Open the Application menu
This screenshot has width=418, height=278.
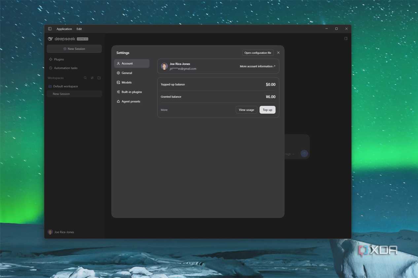click(x=64, y=29)
